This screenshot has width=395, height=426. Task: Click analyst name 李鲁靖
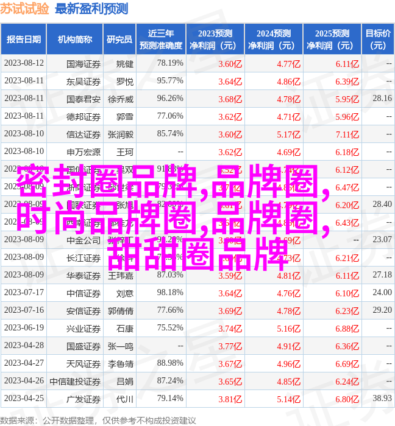coord(121,364)
